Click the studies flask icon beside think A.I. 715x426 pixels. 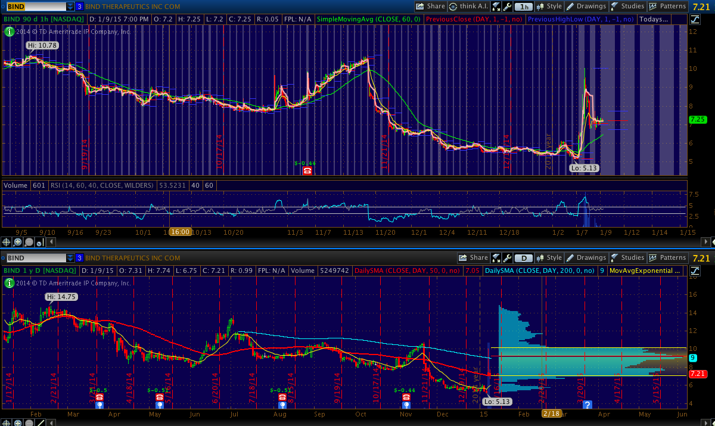pos(496,7)
